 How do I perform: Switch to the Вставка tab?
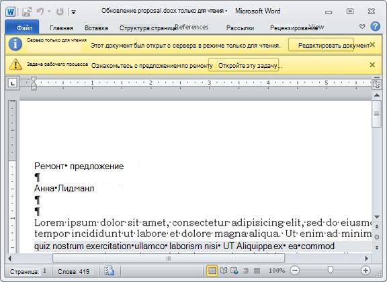pos(96,28)
